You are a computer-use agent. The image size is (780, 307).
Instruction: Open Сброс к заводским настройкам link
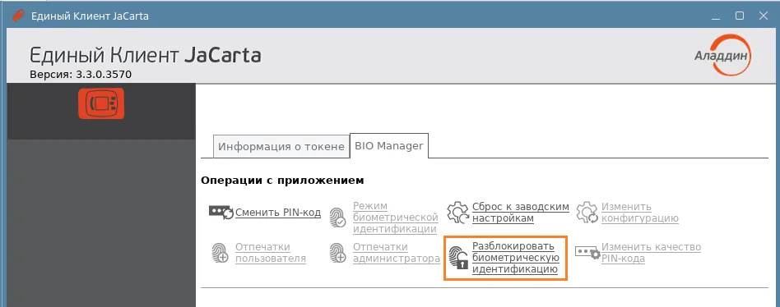pyautogui.click(x=520, y=213)
